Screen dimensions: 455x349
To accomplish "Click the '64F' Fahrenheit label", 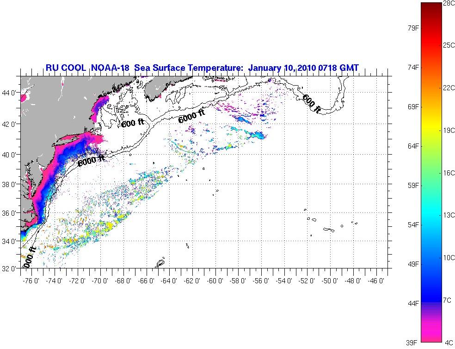I will 413,146.
